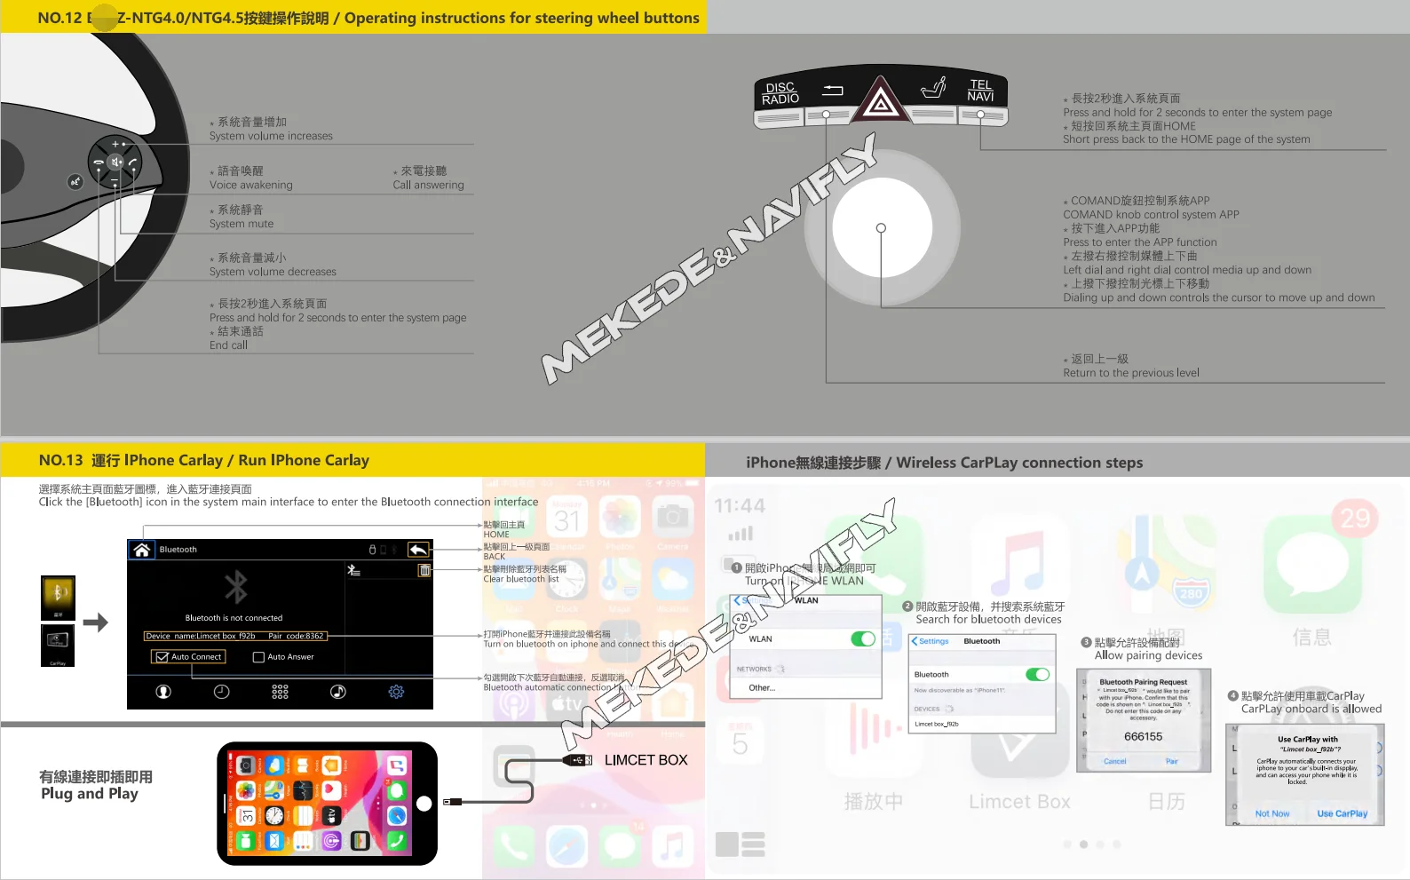Click the CarPlay app thumbnail
The image size is (1410, 880).
click(x=58, y=646)
